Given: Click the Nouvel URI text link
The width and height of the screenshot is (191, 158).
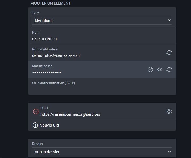Looking at the screenshot, I should coord(49,125).
